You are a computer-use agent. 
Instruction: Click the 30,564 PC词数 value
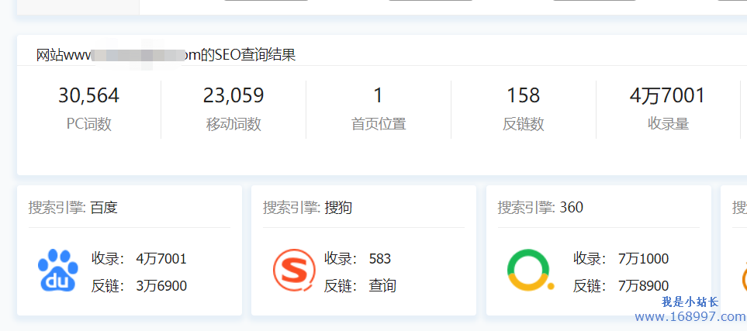click(x=89, y=95)
